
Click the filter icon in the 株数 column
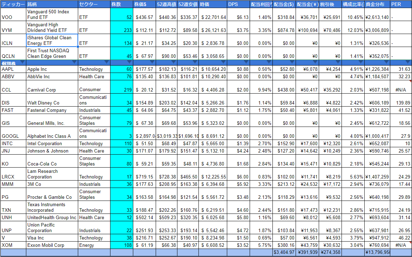coord(129,62)
